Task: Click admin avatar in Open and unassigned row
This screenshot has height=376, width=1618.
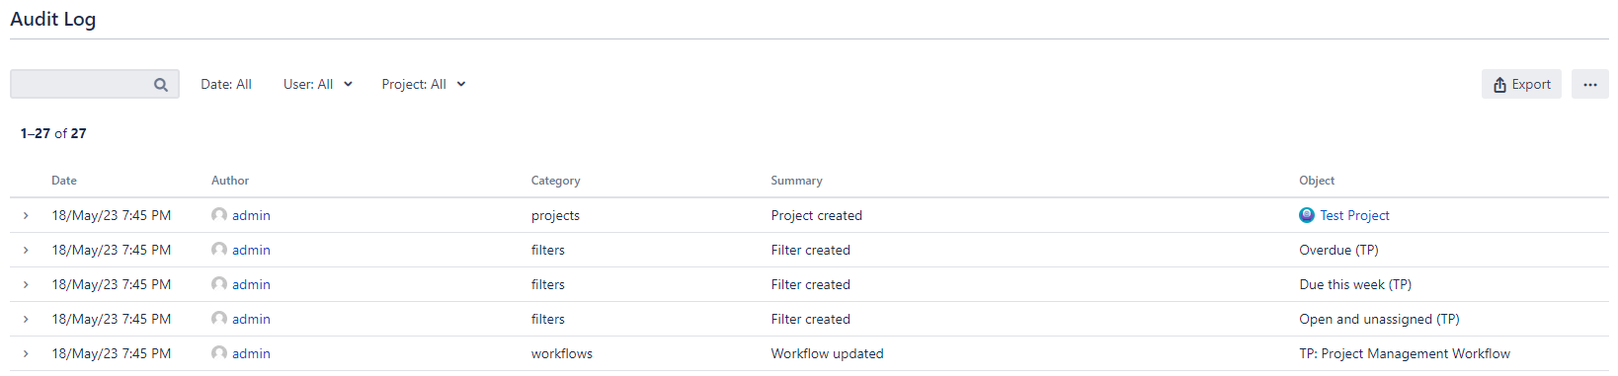Action: [219, 319]
